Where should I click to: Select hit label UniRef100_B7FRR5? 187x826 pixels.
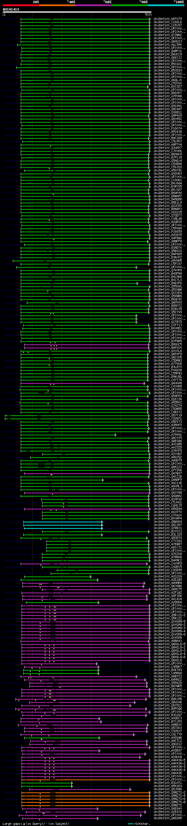(168, 341)
